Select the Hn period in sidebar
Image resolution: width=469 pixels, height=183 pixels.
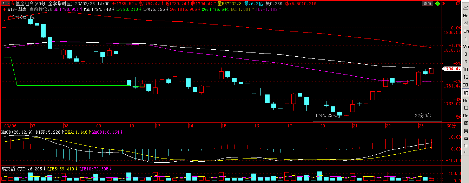click(465, 100)
